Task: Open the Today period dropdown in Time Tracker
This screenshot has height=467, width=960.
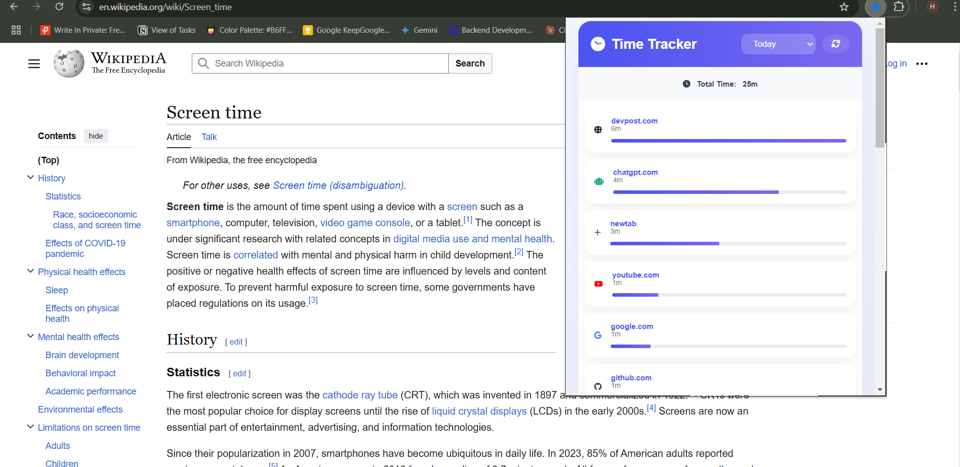Action: (x=778, y=44)
